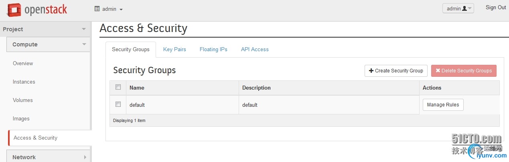Screen dimensions: 509x162
Task: Click Manage Rules for default group
Action: tap(443, 105)
